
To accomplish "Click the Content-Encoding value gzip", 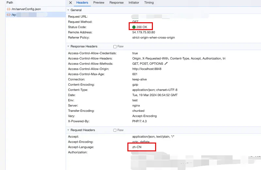I will tap(135, 84).
